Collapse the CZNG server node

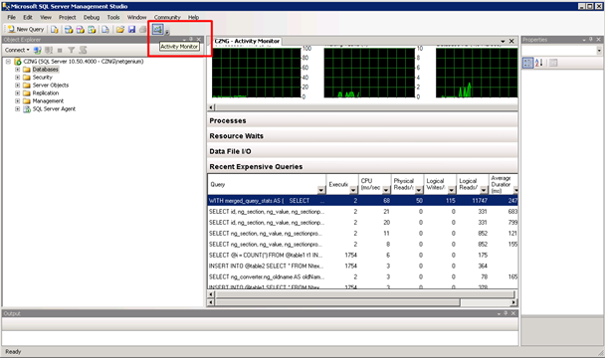pos(8,62)
